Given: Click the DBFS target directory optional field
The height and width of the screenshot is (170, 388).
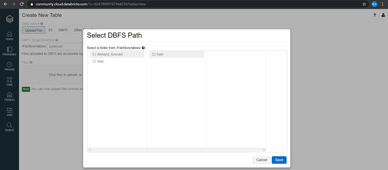Looking at the screenshot, I should click(65, 46).
